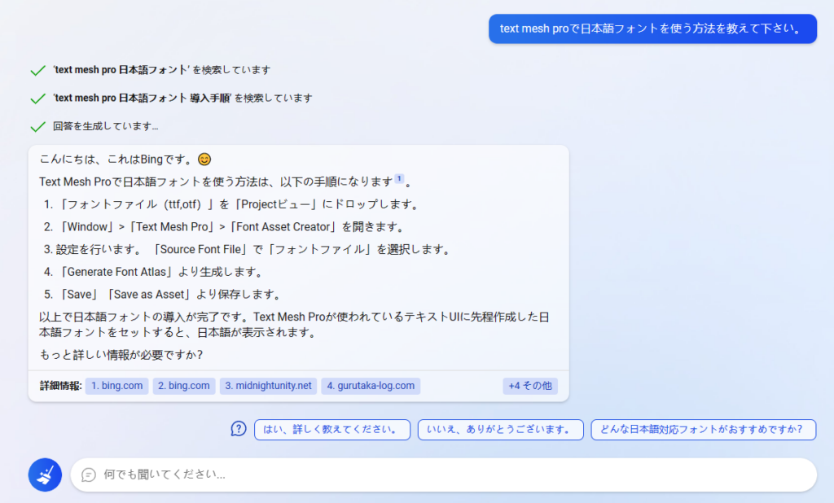Open the 2. bing.com source link
Screen dimensions: 834x503
(x=184, y=386)
